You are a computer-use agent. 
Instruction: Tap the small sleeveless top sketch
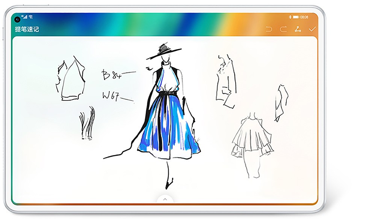[281, 102]
